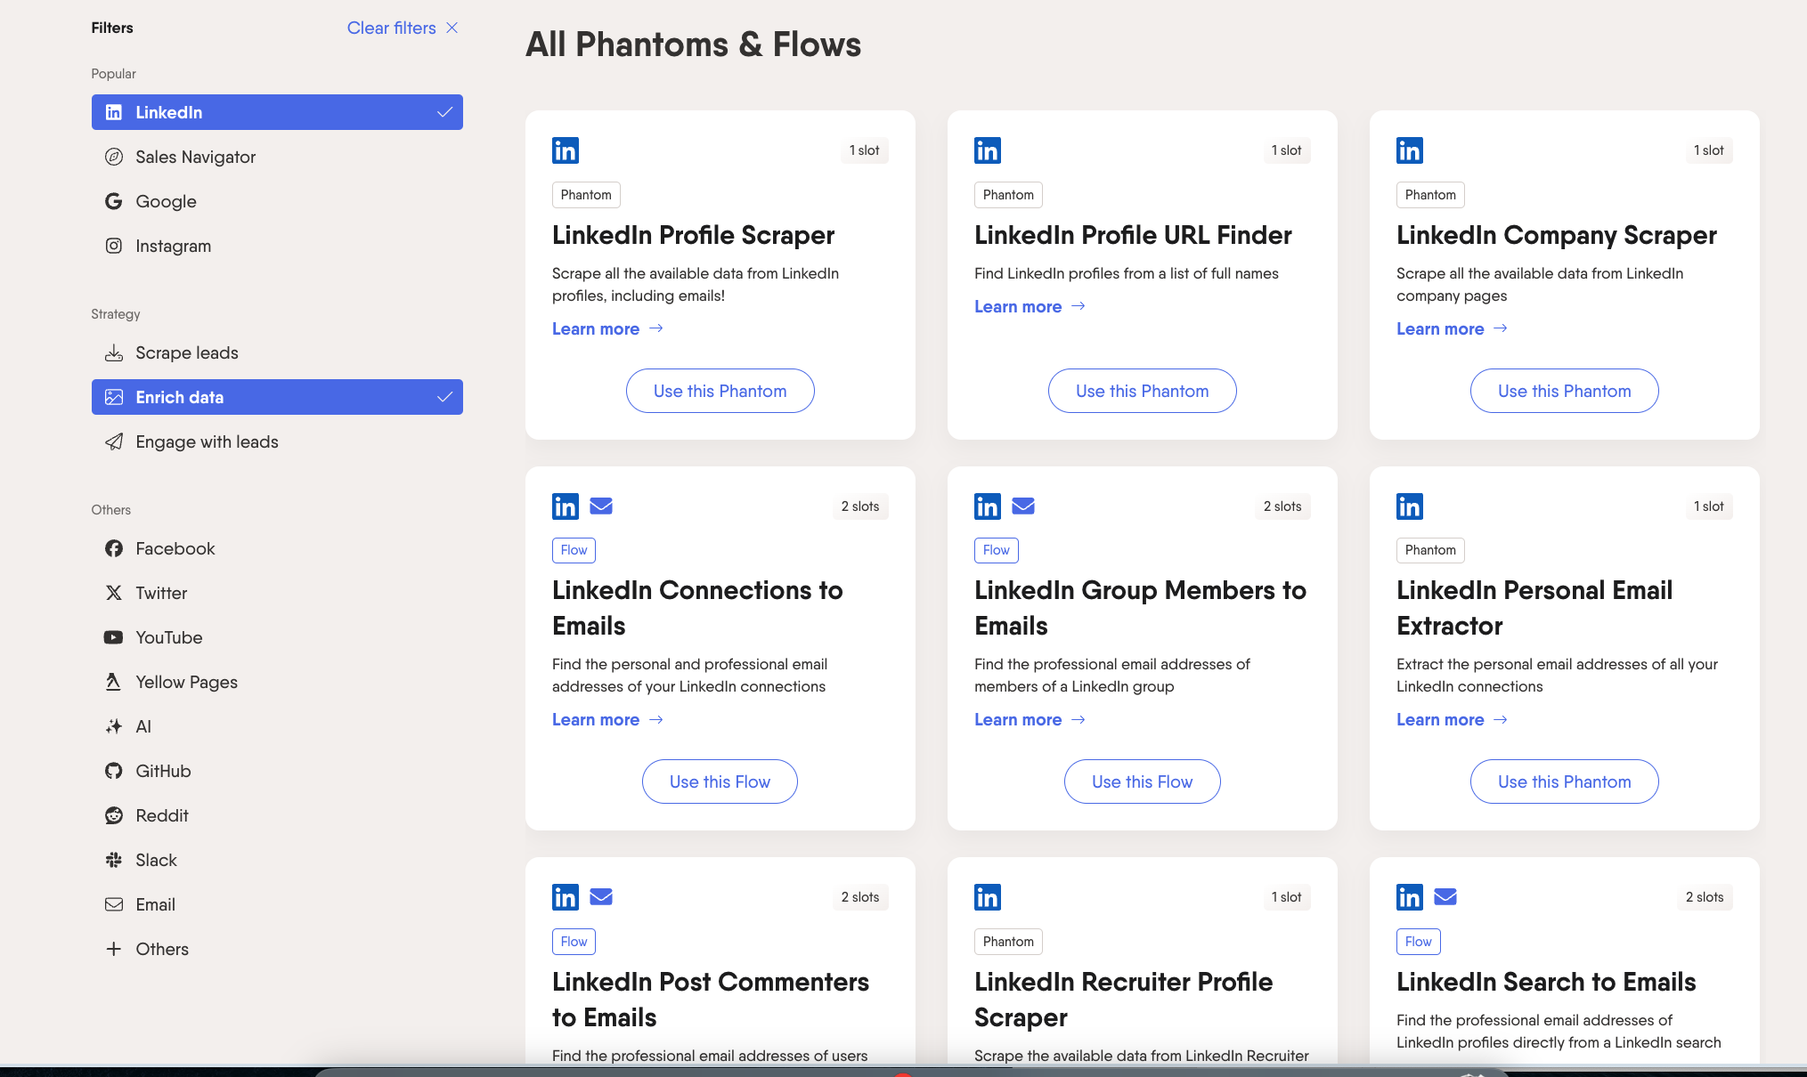The image size is (1807, 1077).
Task: Click the Facebook icon filter
Action: tap(114, 548)
